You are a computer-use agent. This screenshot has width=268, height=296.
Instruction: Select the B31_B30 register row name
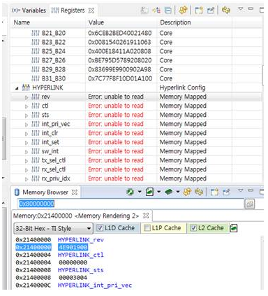coord(54,78)
